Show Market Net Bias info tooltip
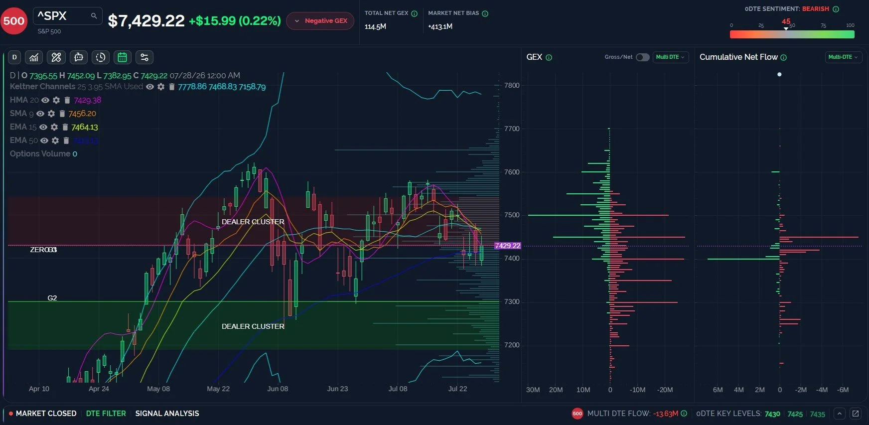The width and height of the screenshot is (869, 425). click(485, 13)
